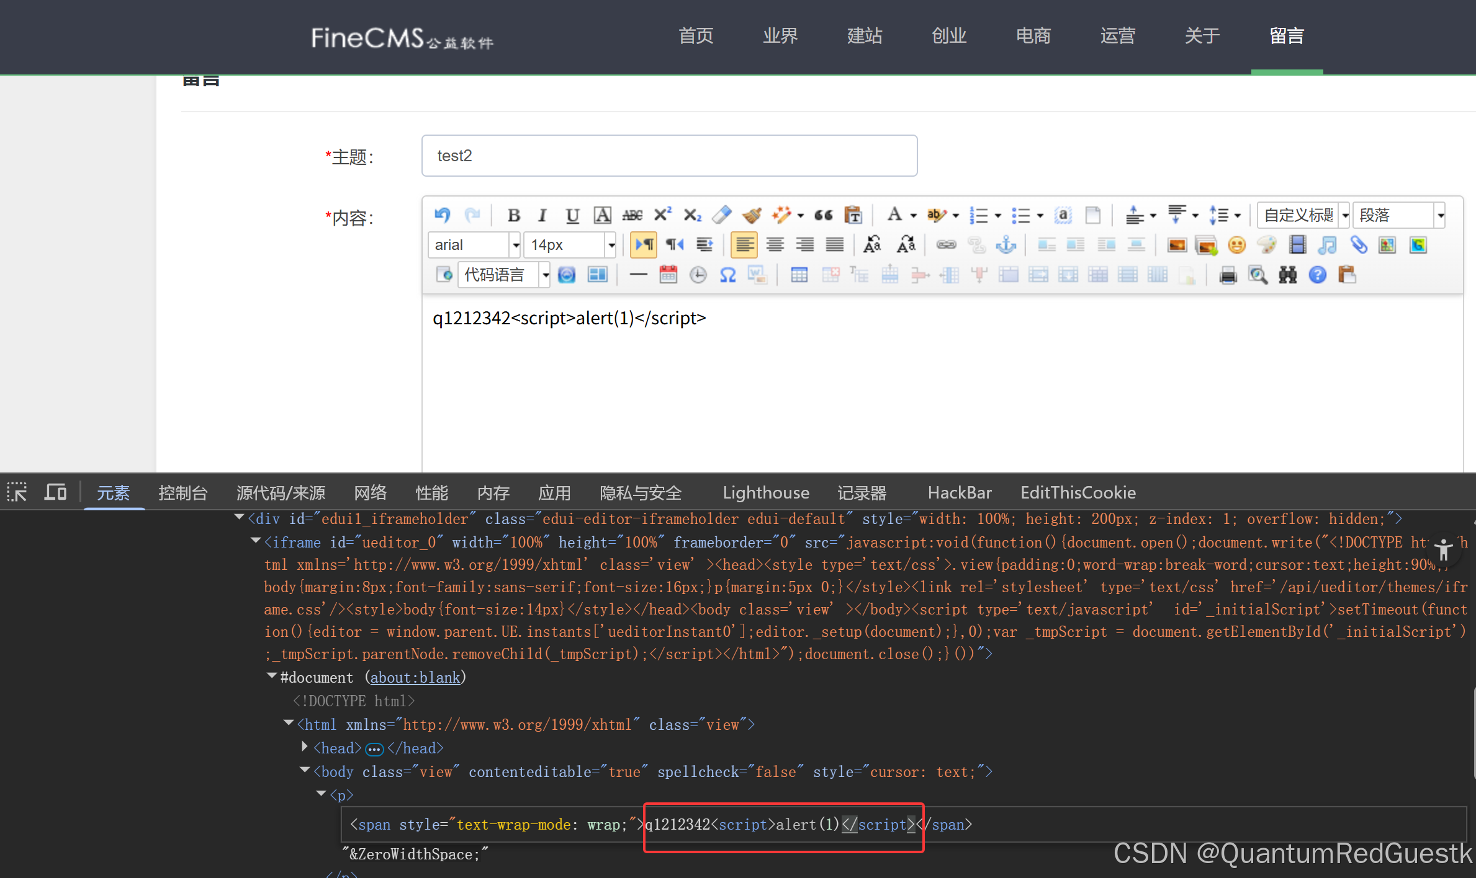Toggle left-to-right input direction
Image resolution: width=1476 pixels, height=878 pixels.
(x=644, y=245)
